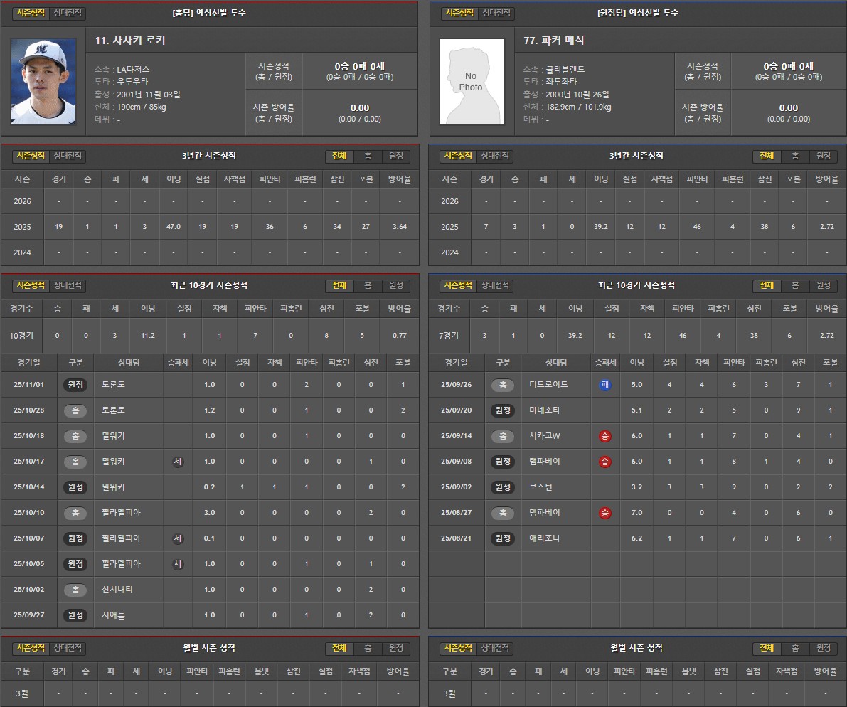This screenshot has height=707, width=847.
Task: Show 원정 games in 사사키 로키's 최근 10경기 시즌성적
Action: pos(395,286)
